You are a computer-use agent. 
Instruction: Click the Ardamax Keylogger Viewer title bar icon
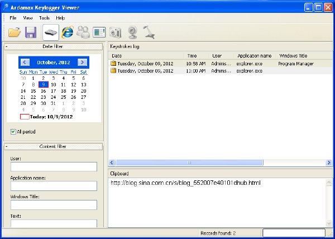click(x=6, y=7)
